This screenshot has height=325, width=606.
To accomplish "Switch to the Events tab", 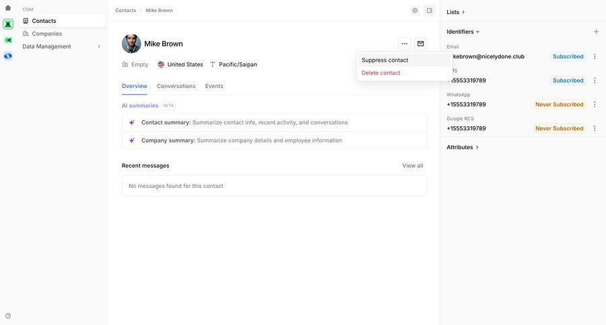I will pyautogui.click(x=214, y=86).
